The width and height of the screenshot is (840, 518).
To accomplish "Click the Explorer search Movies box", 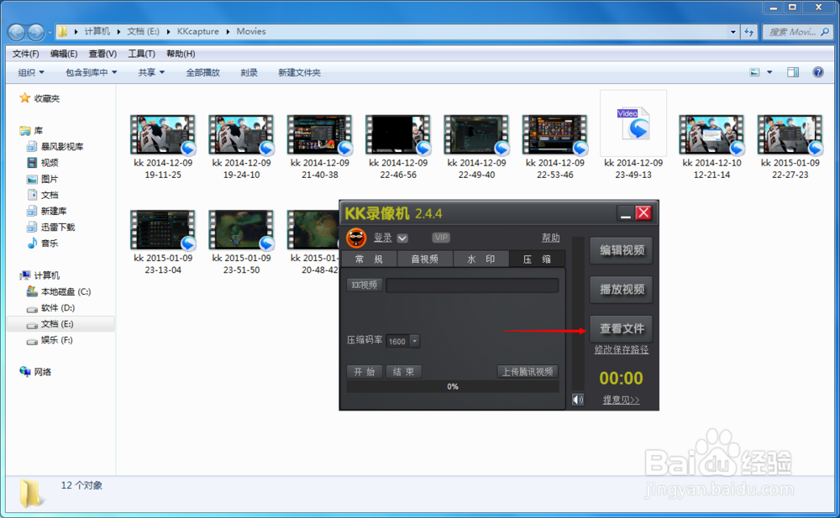I will [797, 32].
